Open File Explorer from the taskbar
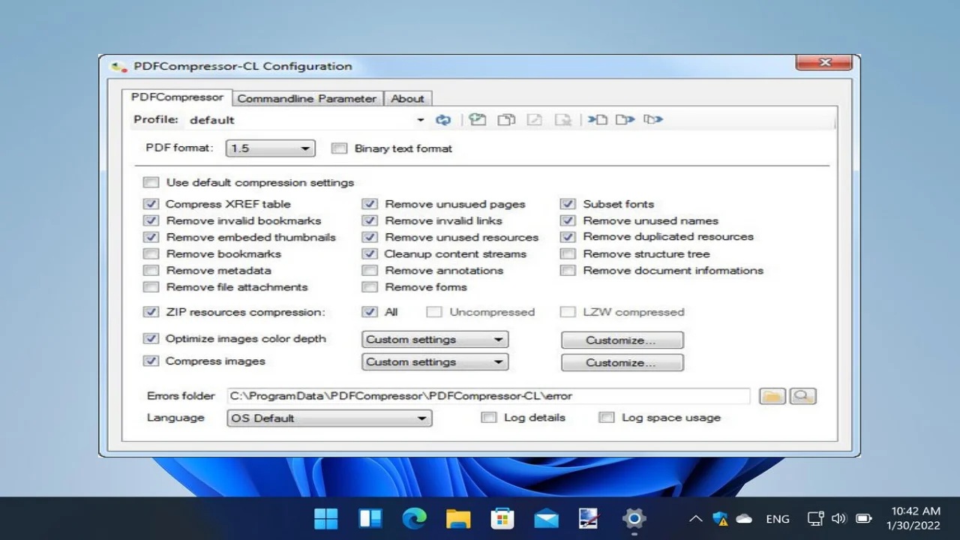960x540 pixels. pyautogui.click(x=458, y=518)
